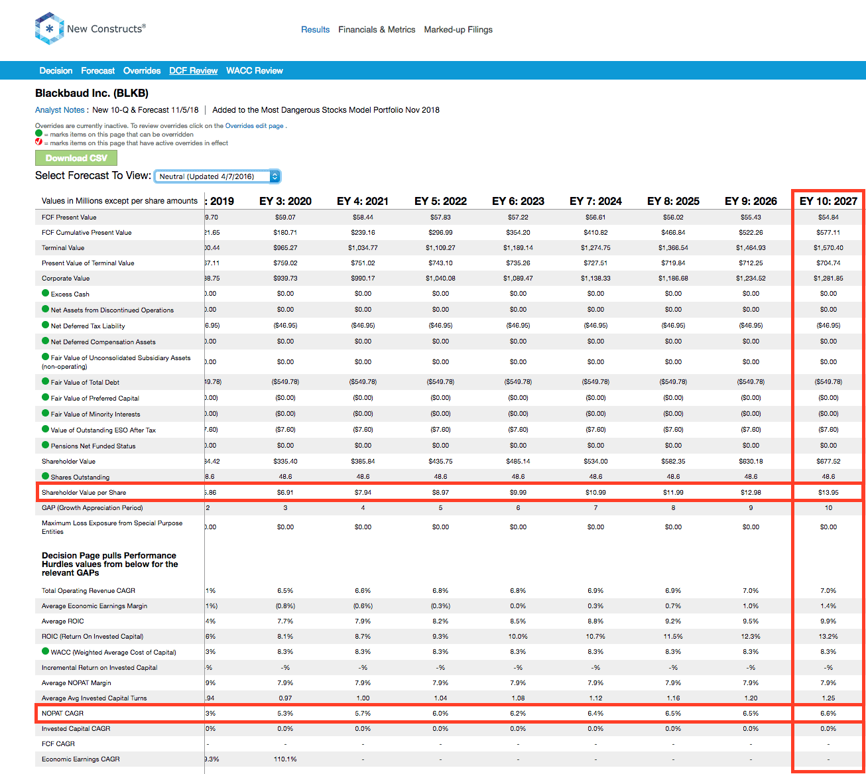The height and width of the screenshot is (774, 866).
Task: Click the red checkmark active overrides legend icon
Action: [38, 143]
